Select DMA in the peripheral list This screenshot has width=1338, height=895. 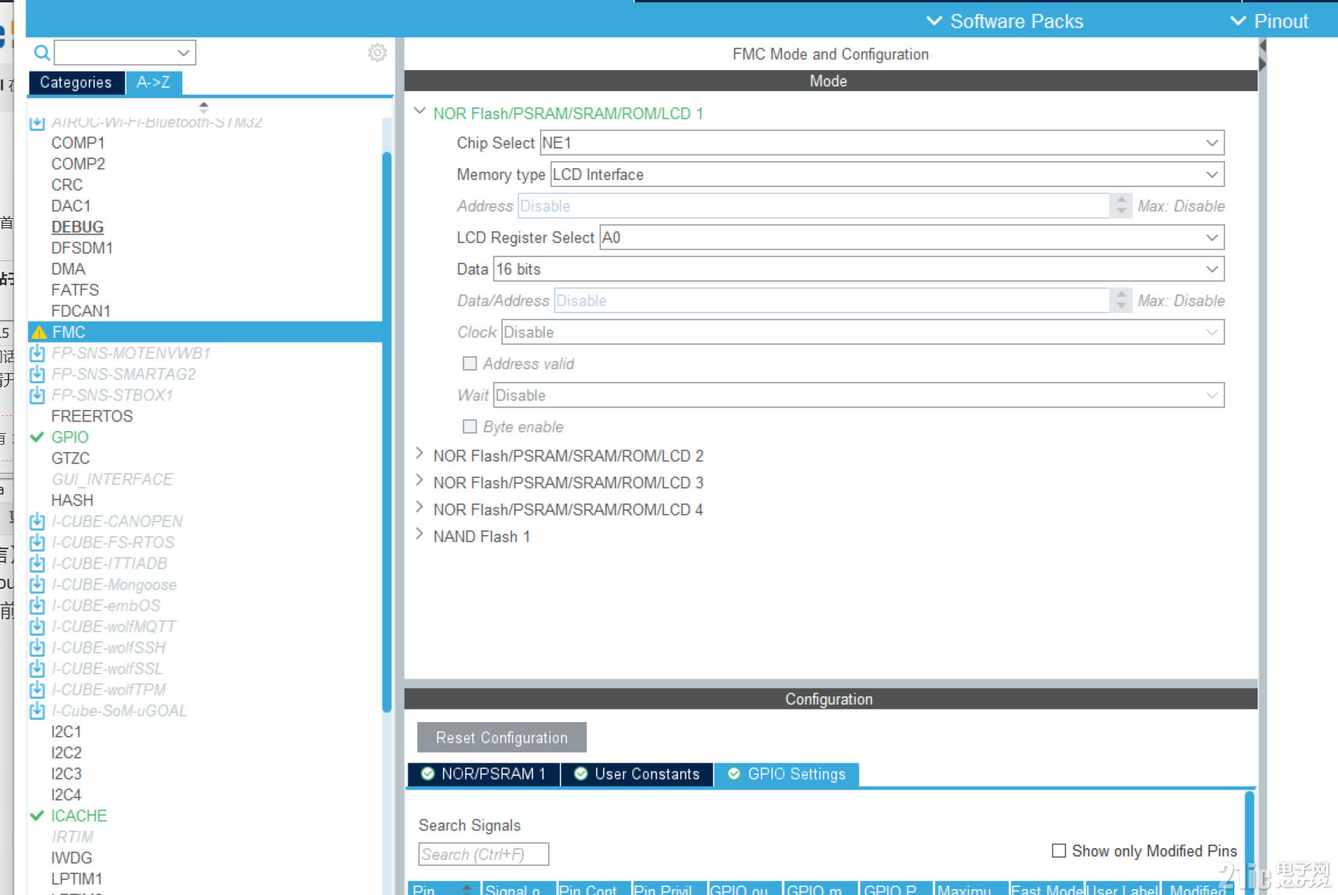[69, 270]
